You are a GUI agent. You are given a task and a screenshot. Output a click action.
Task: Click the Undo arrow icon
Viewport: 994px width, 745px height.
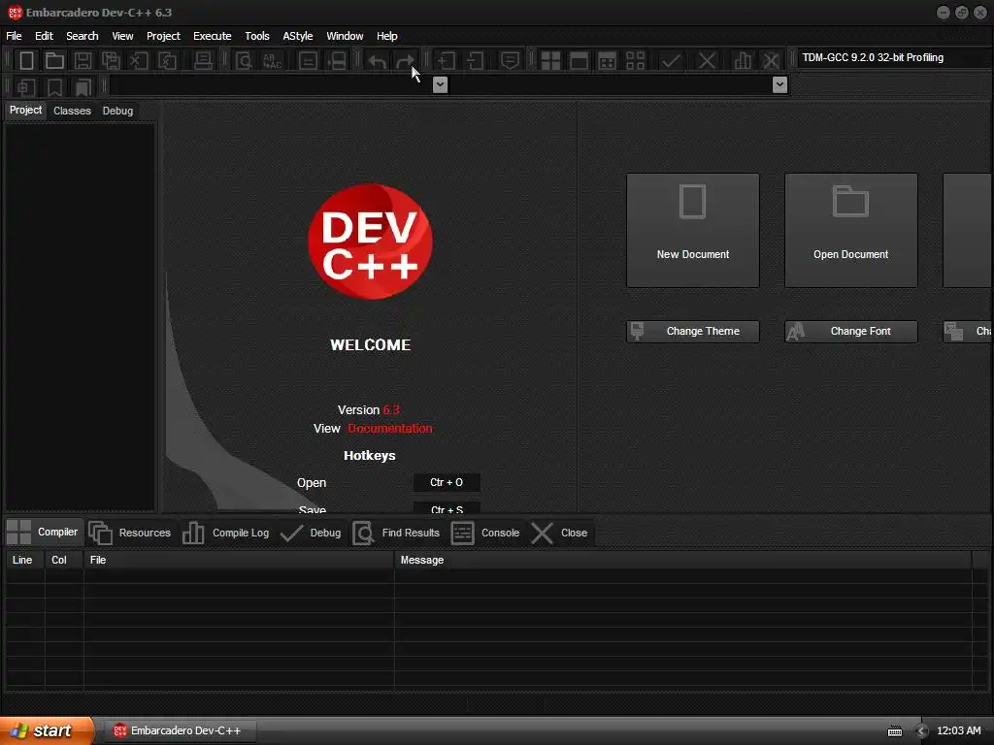(378, 61)
